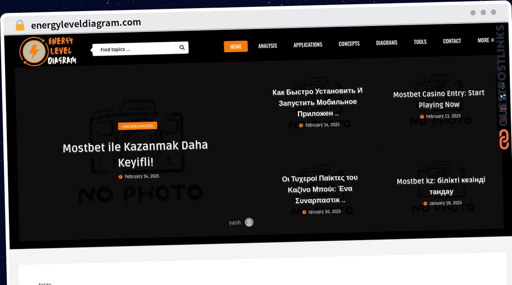Open post Mostbet Casino Entry: Start Playing Now
The image size is (512, 285).
pyautogui.click(x=439, y=99)
